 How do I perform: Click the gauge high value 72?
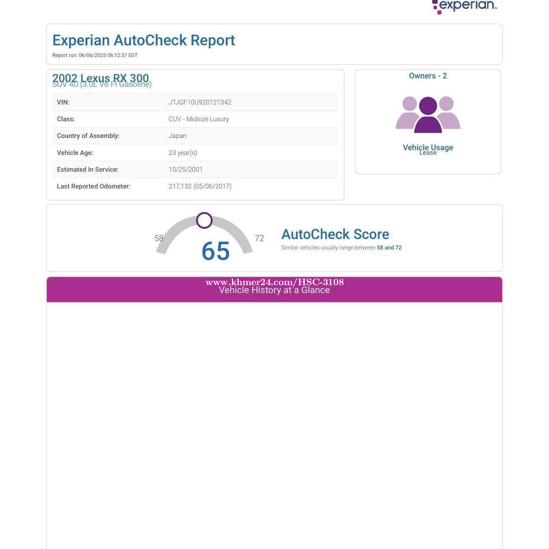click(x=259, y=238)
